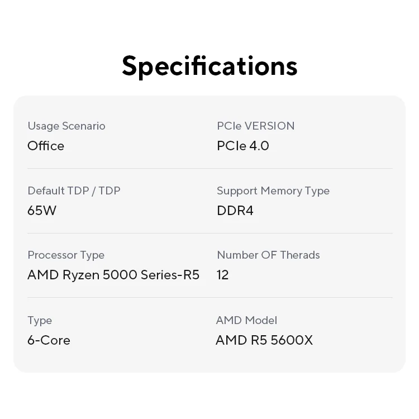Screen dimensions: 419x419
Task: Click the divider line below the 65W row
Action: (x=209, y=233)
